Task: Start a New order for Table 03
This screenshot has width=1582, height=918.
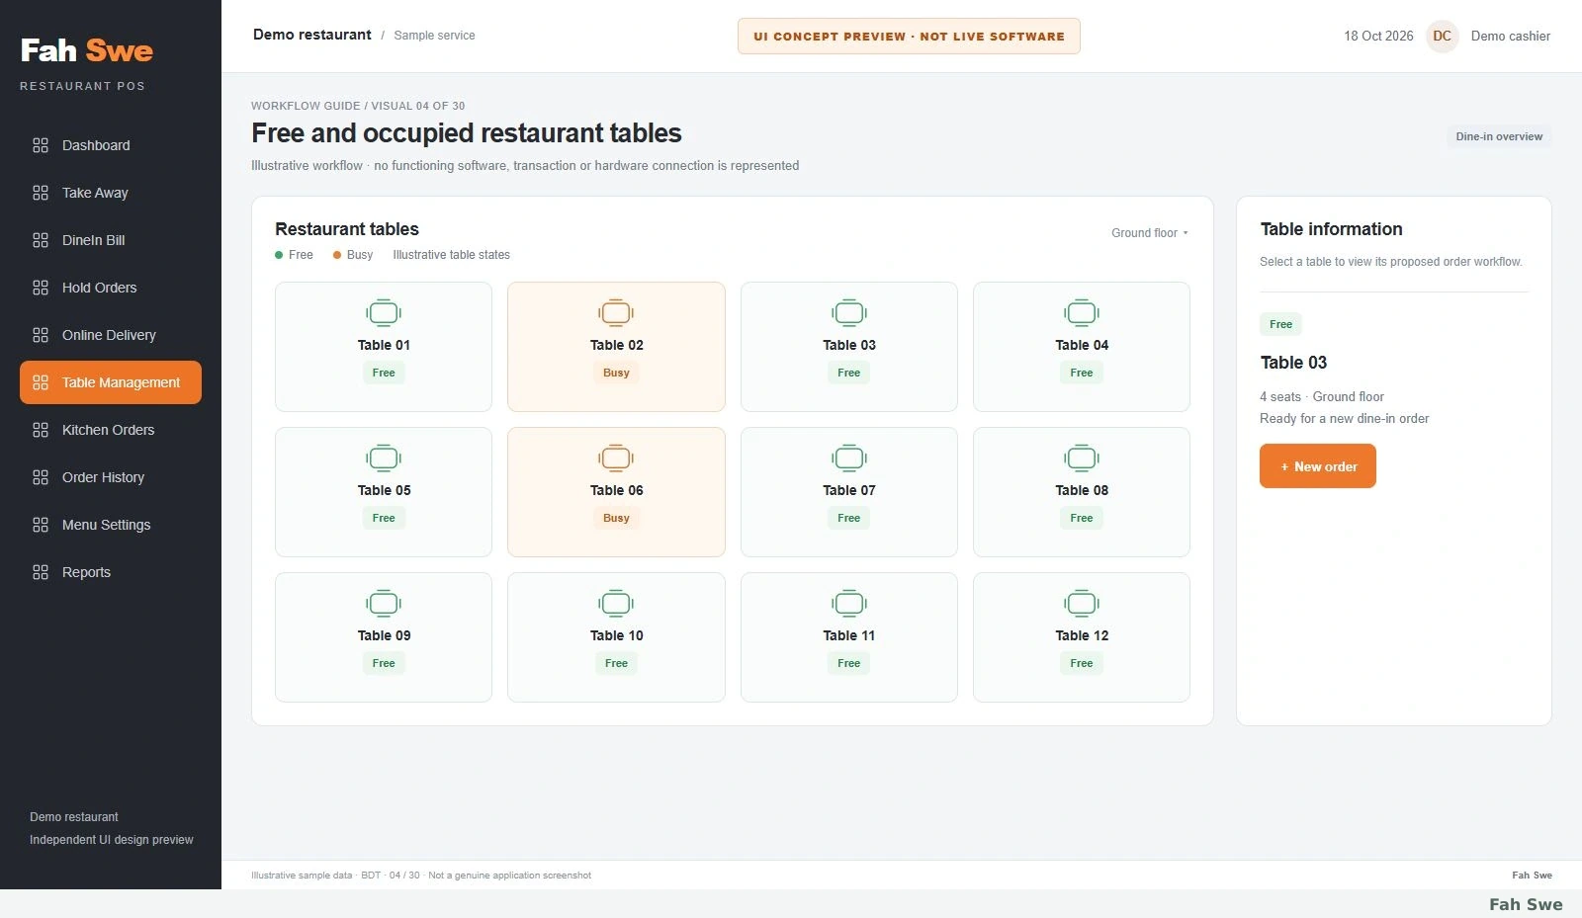Action: [x=1318, y=466]
